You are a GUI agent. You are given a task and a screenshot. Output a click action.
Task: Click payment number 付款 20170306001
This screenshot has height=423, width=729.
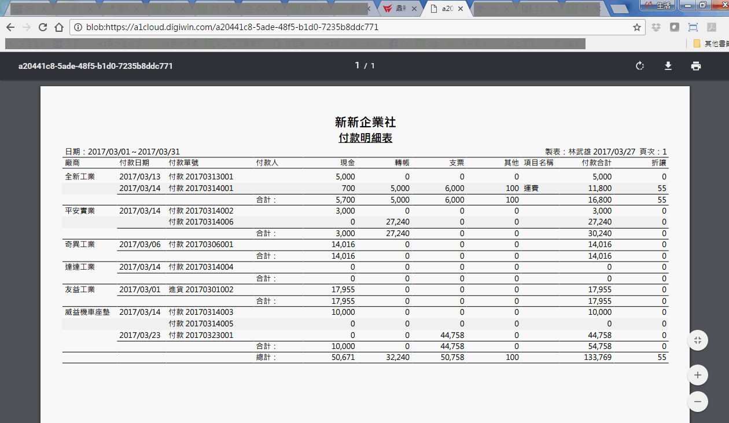(201, 244)
